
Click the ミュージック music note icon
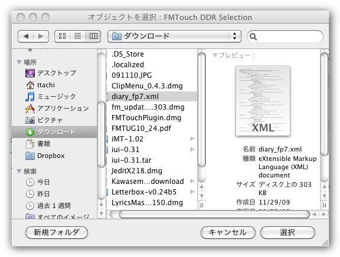pyautogui.click(x=30, y=97)
